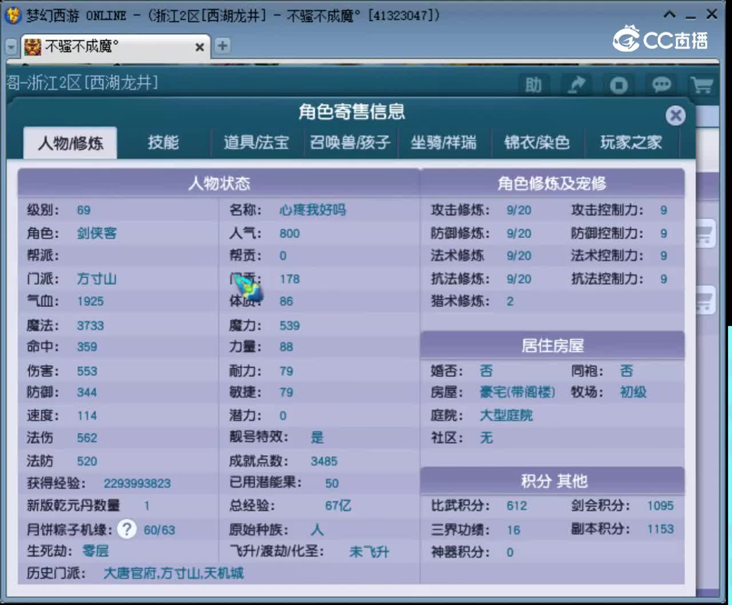Click the 气血 value 1925
Image resolution: width=732 pixels, height=605 pixels.
click(x=90, y=301)
